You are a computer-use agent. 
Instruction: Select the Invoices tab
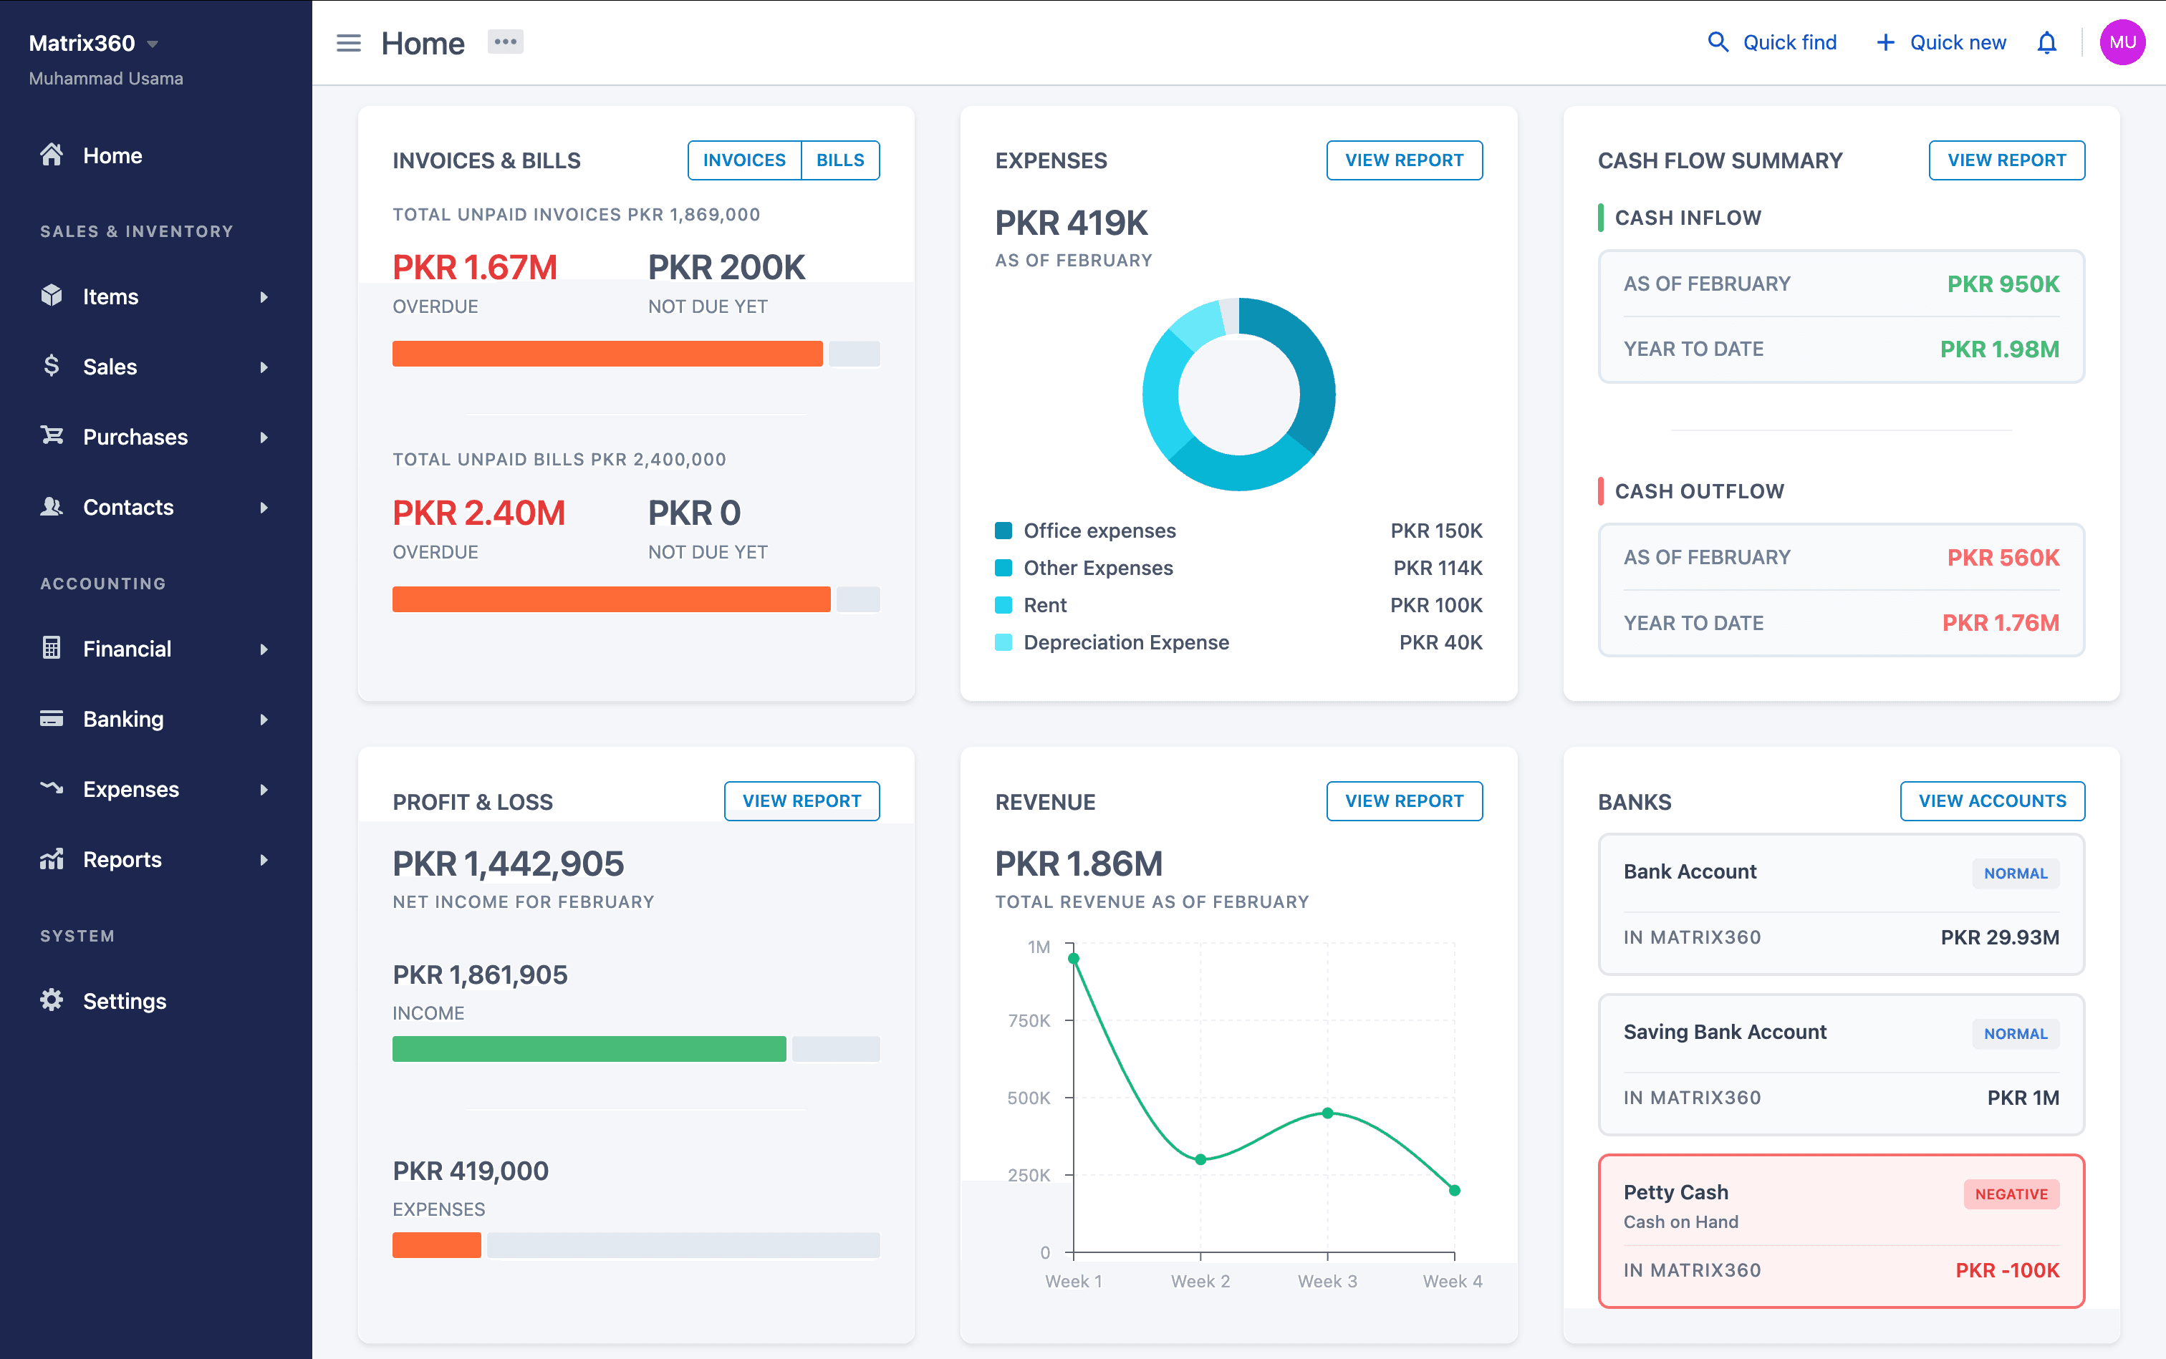coord(744,160)
